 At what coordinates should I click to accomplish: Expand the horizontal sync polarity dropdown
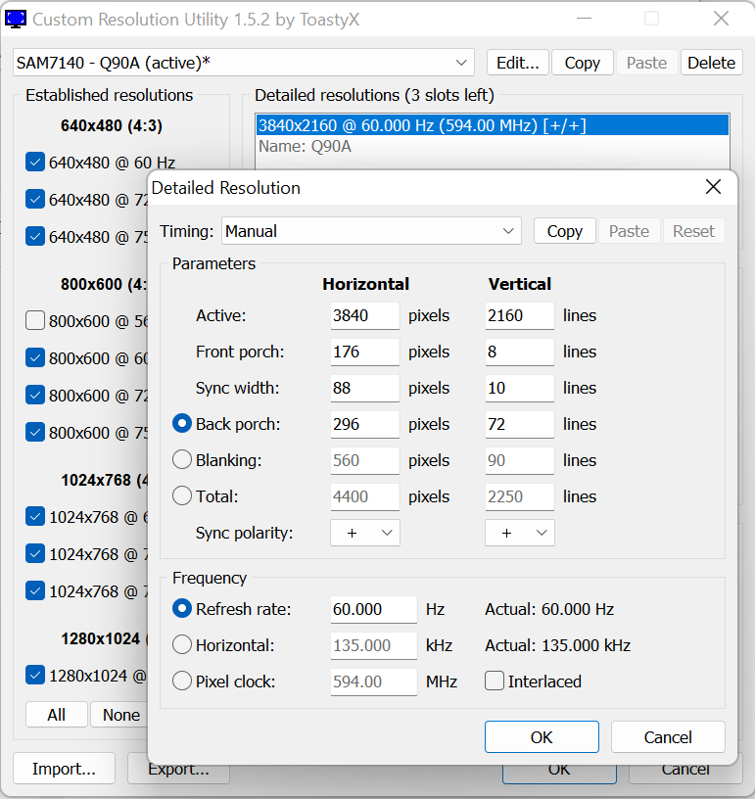(365, 533)
